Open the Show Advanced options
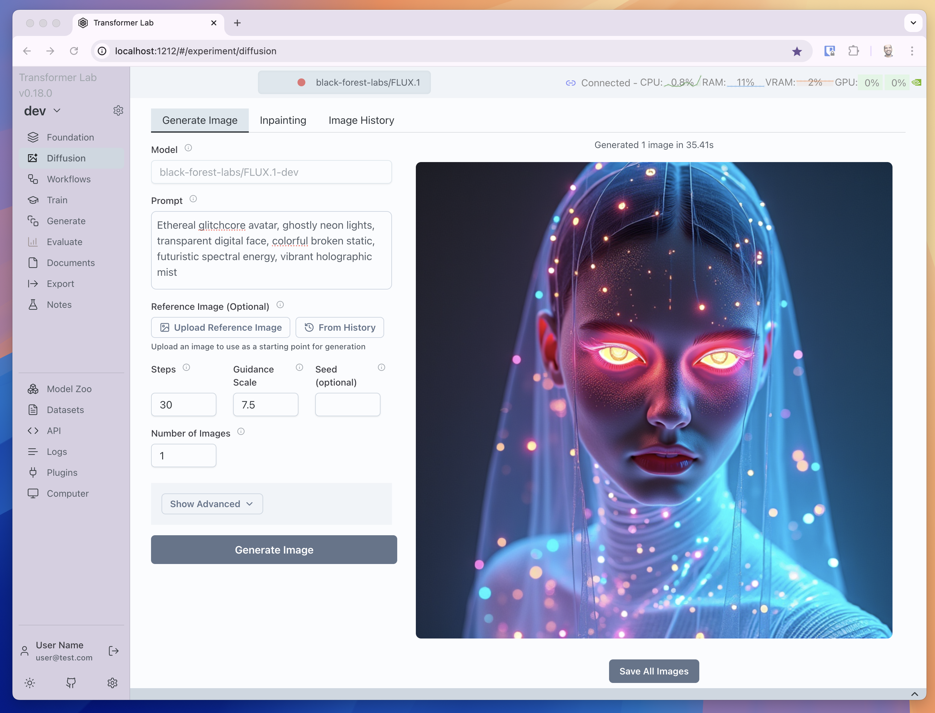The height and width of the screenshot is (713, 935). click(212, 504)
